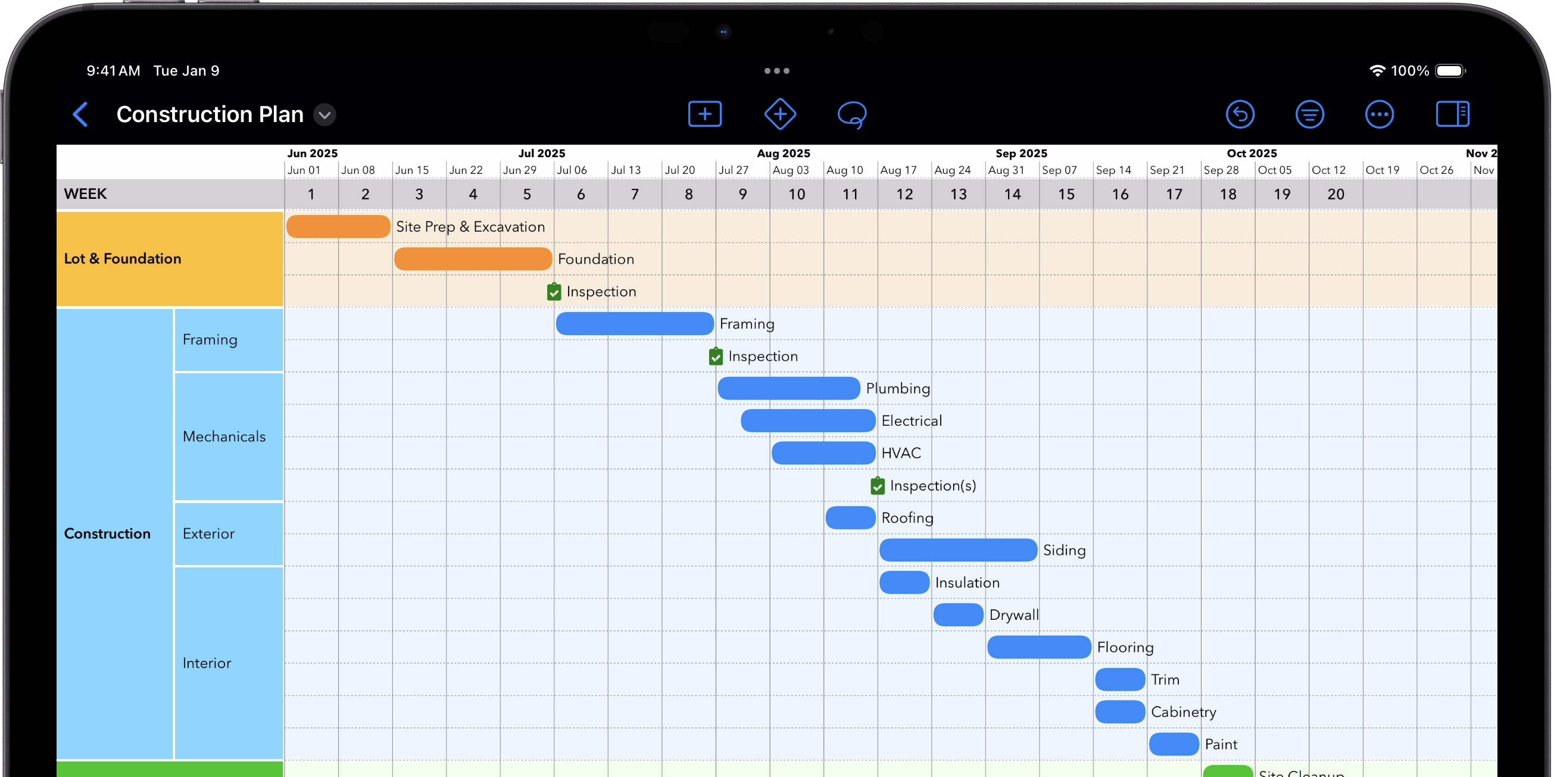This screenshot has width=1554, height=777.
Task: Tap the undo icon
Action: click(x=1240, y=114)
